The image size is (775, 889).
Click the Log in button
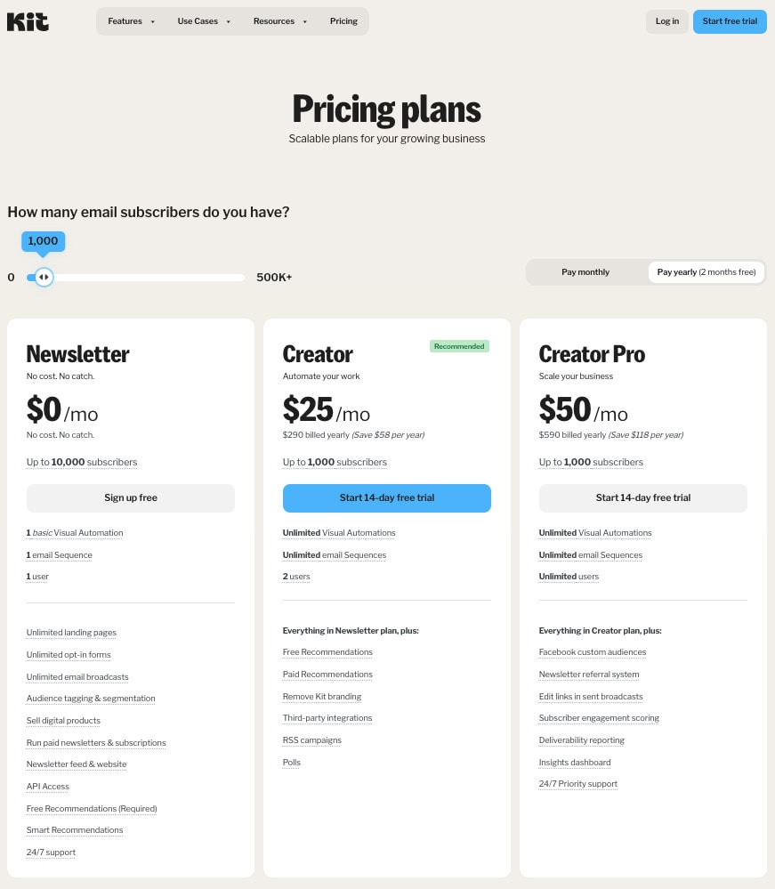pos(666,21)
